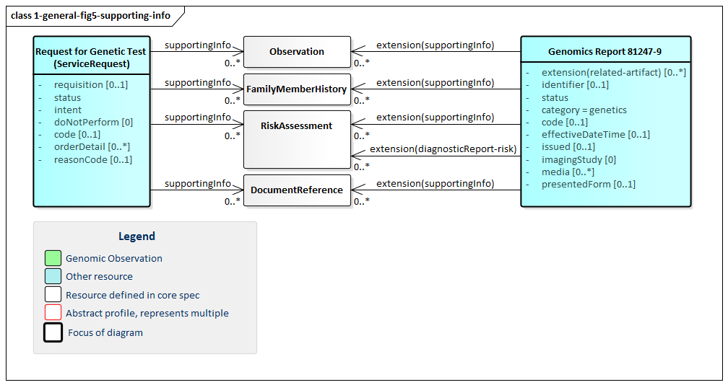The width and height of the screenshot is (728, 385).
Task: Select the presentedForm [0..1] attribute
Action: pyautogui.click(x=588, y=185)
